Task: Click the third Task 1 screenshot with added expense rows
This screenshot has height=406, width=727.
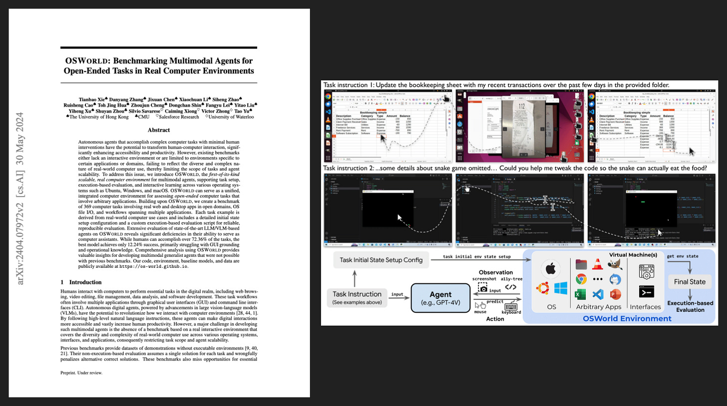Action: [x=652, y=126]
